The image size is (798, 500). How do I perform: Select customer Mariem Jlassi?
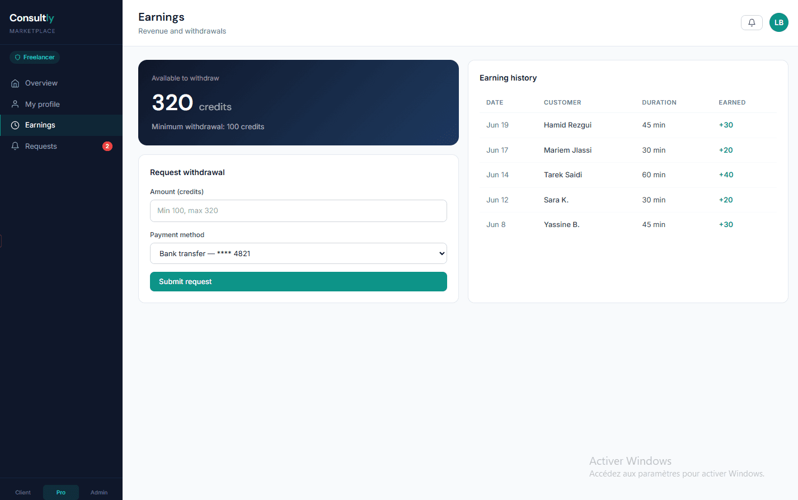[567, 150]
